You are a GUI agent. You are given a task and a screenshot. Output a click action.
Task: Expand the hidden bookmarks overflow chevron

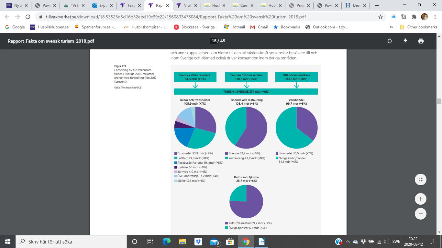[x=392, y=27]
